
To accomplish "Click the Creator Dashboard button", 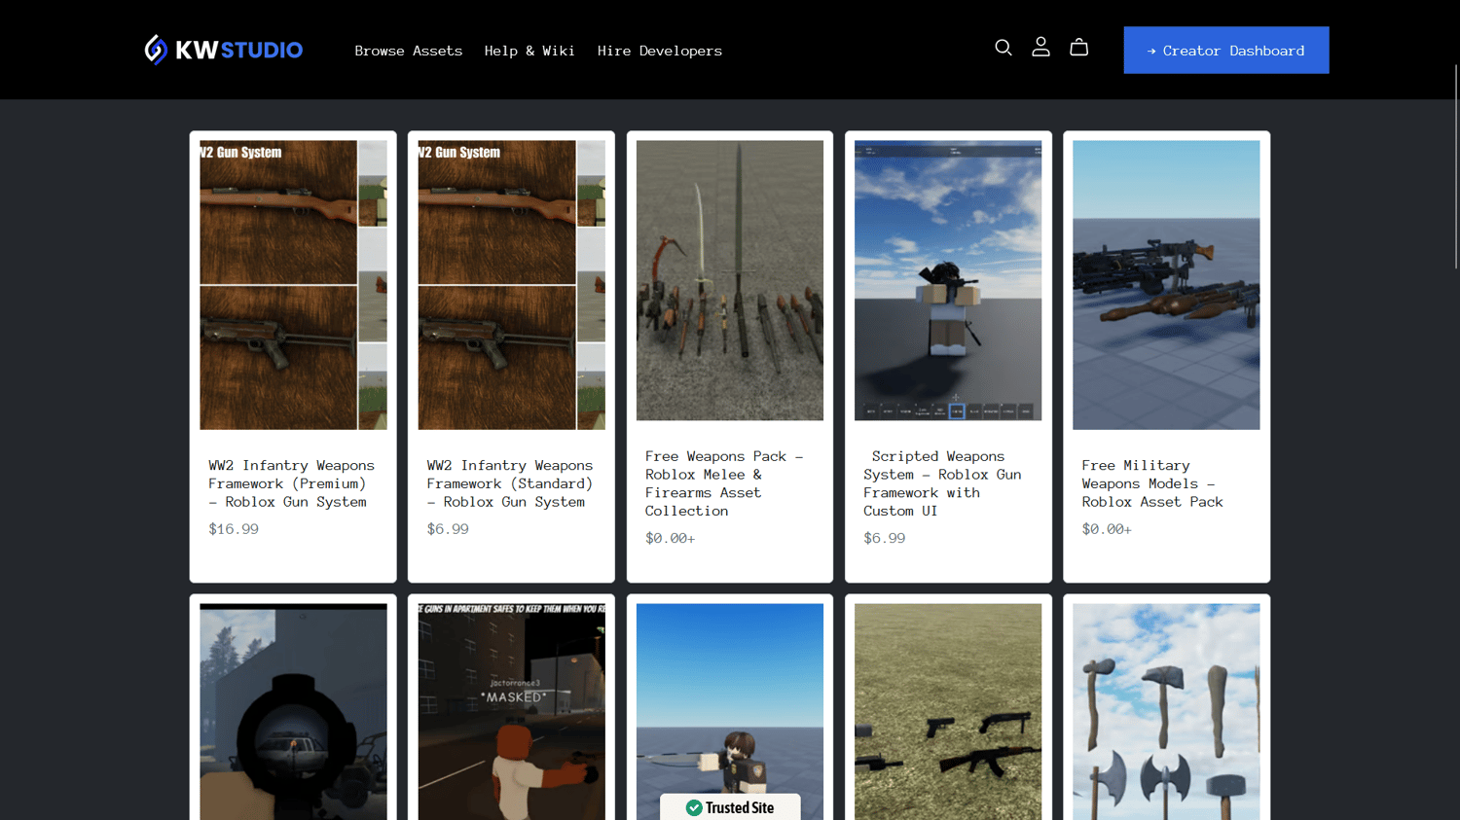I will coord(1226,50).
